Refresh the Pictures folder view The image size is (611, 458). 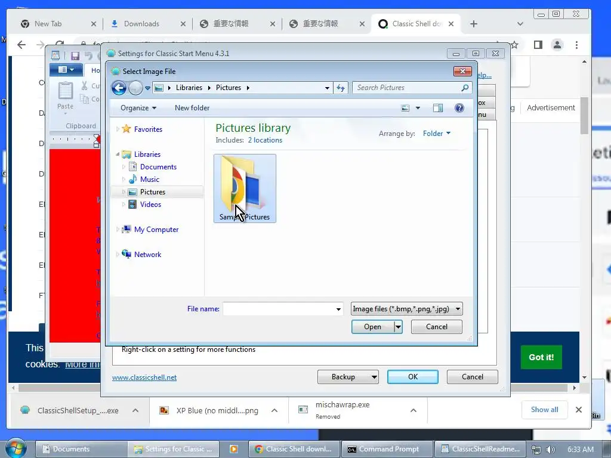pyautogui.click(x=341, y=88)
